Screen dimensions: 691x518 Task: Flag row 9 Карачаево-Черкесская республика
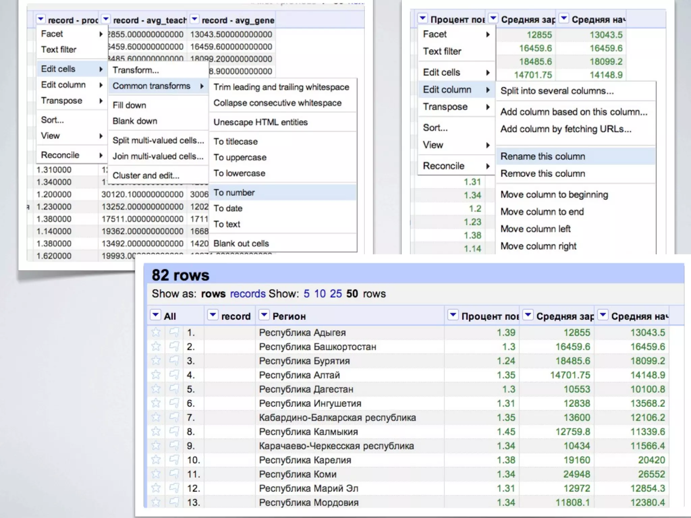174,446
